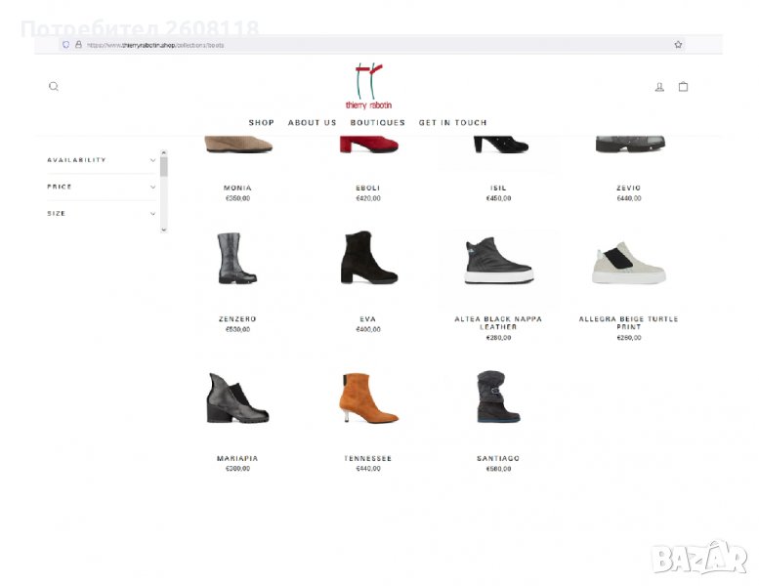
Task: Click the shield tracking protection icon
Action: (66, 45)
